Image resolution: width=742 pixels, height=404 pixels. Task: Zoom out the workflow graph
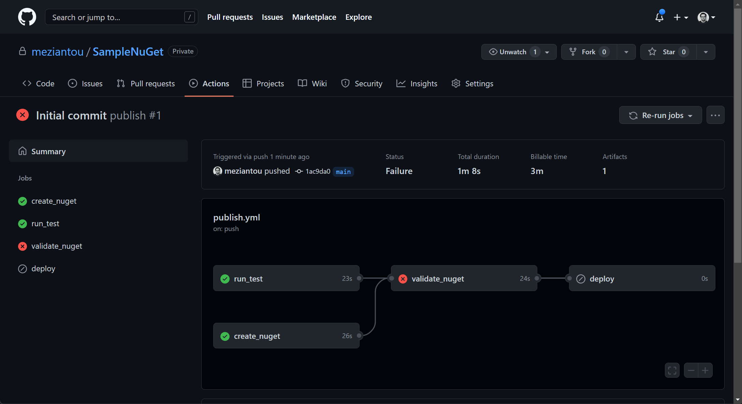coord(691,370)
